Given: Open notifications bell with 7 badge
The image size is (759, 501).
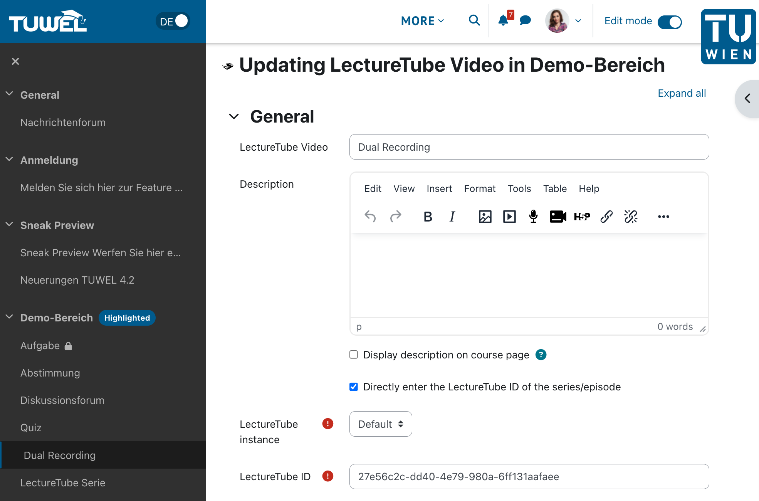Looking at the screenshot, I should coord(505,19).
